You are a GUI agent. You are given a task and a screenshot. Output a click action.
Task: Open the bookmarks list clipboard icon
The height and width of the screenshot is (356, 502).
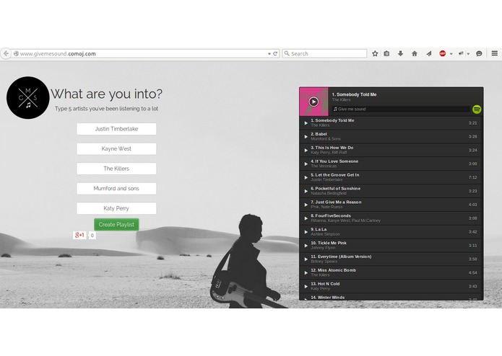tap(386, 53)
